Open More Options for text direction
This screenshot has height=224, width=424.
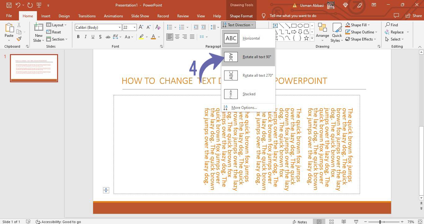coord(248,108)
